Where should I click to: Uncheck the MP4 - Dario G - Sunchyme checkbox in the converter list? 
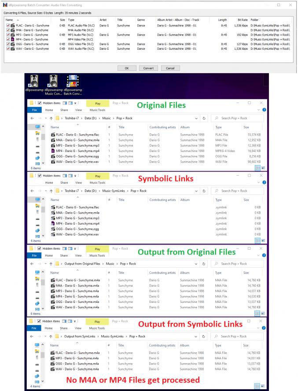[x=7, y=39]
